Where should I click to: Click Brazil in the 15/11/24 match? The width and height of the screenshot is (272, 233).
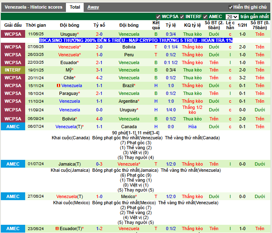129,85
